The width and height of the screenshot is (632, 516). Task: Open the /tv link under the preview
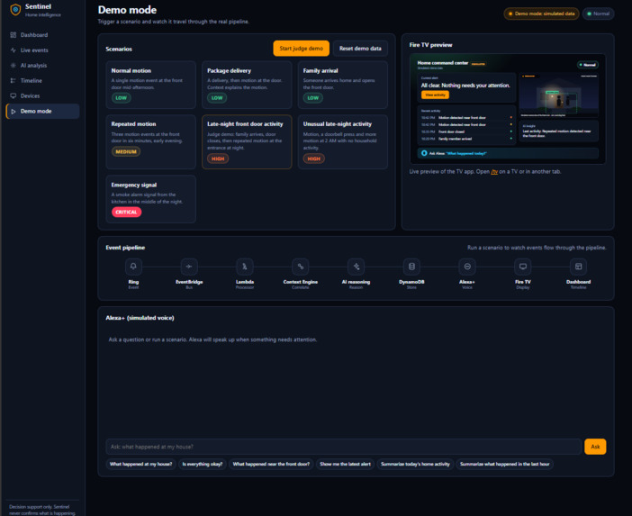494,172
